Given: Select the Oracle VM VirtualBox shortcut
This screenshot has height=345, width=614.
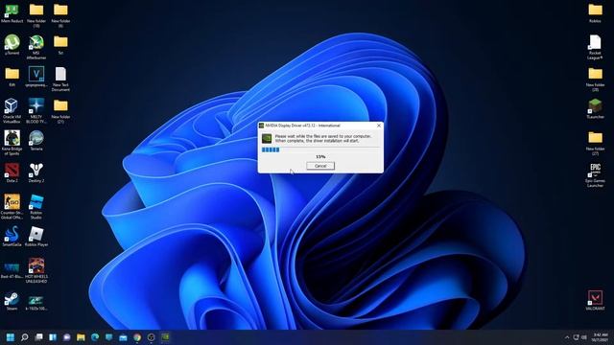Looking at the screenshot, I should [12, 111].
